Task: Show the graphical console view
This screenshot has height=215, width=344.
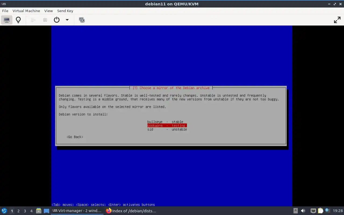Action: pos(7,20)
